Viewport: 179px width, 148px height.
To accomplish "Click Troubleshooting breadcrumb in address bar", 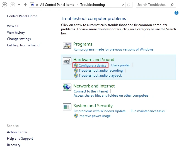I will point(93,5).
